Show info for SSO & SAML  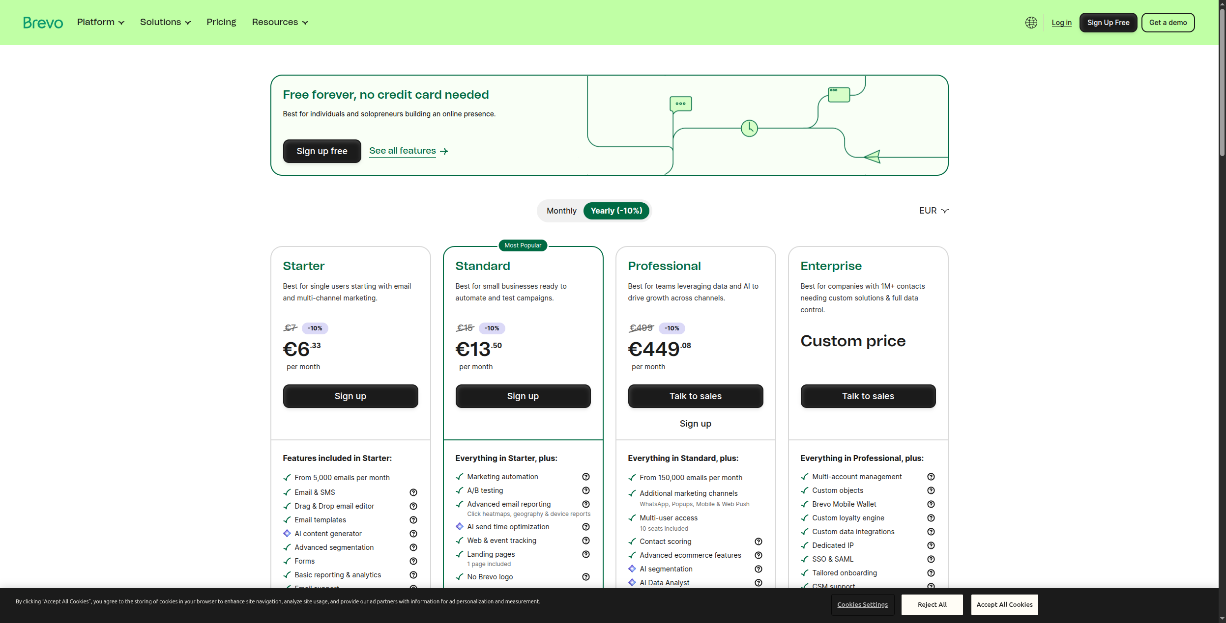point(931,559)
